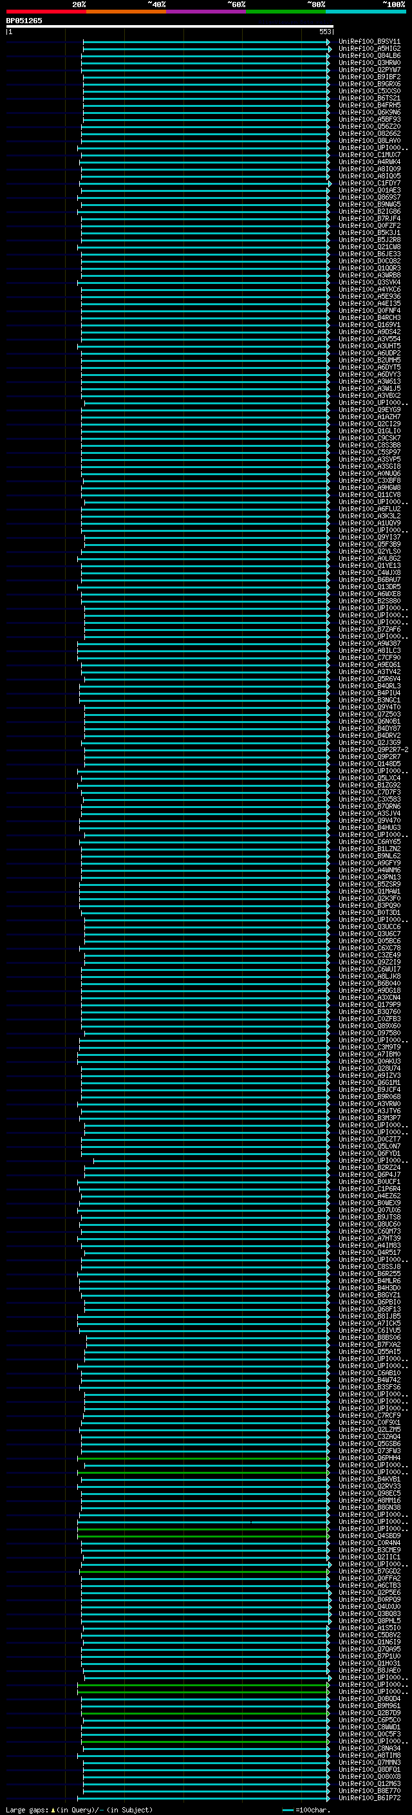Click hit label UniRef100_C1FDY7
This screenshot has width=412, height=1815.
point(369,183)
